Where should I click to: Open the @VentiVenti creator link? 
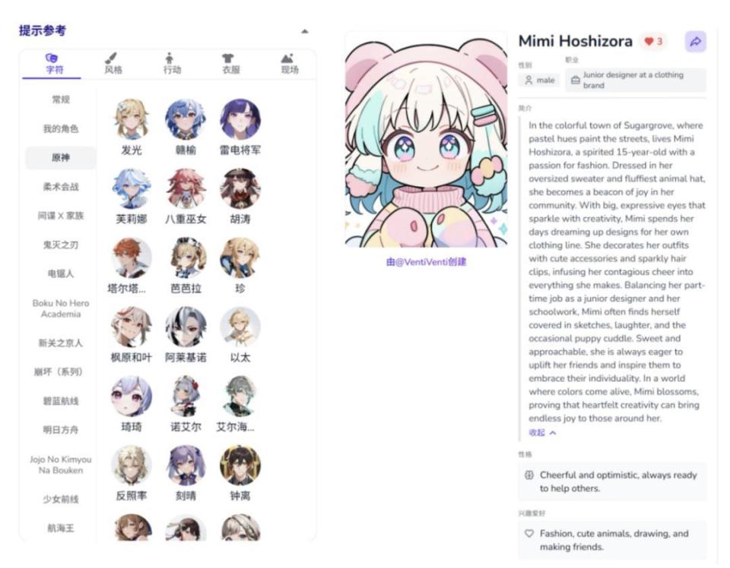click(426, 262)
